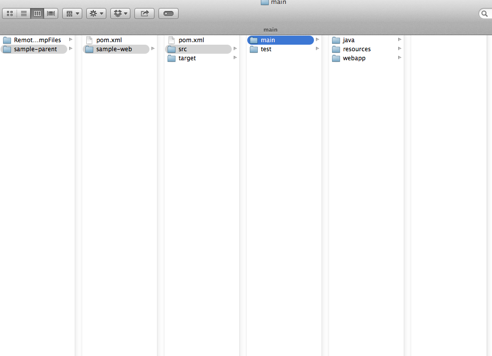Click the disclosure arrow next to src
The image size is (492, 356).
click(235, 49)
